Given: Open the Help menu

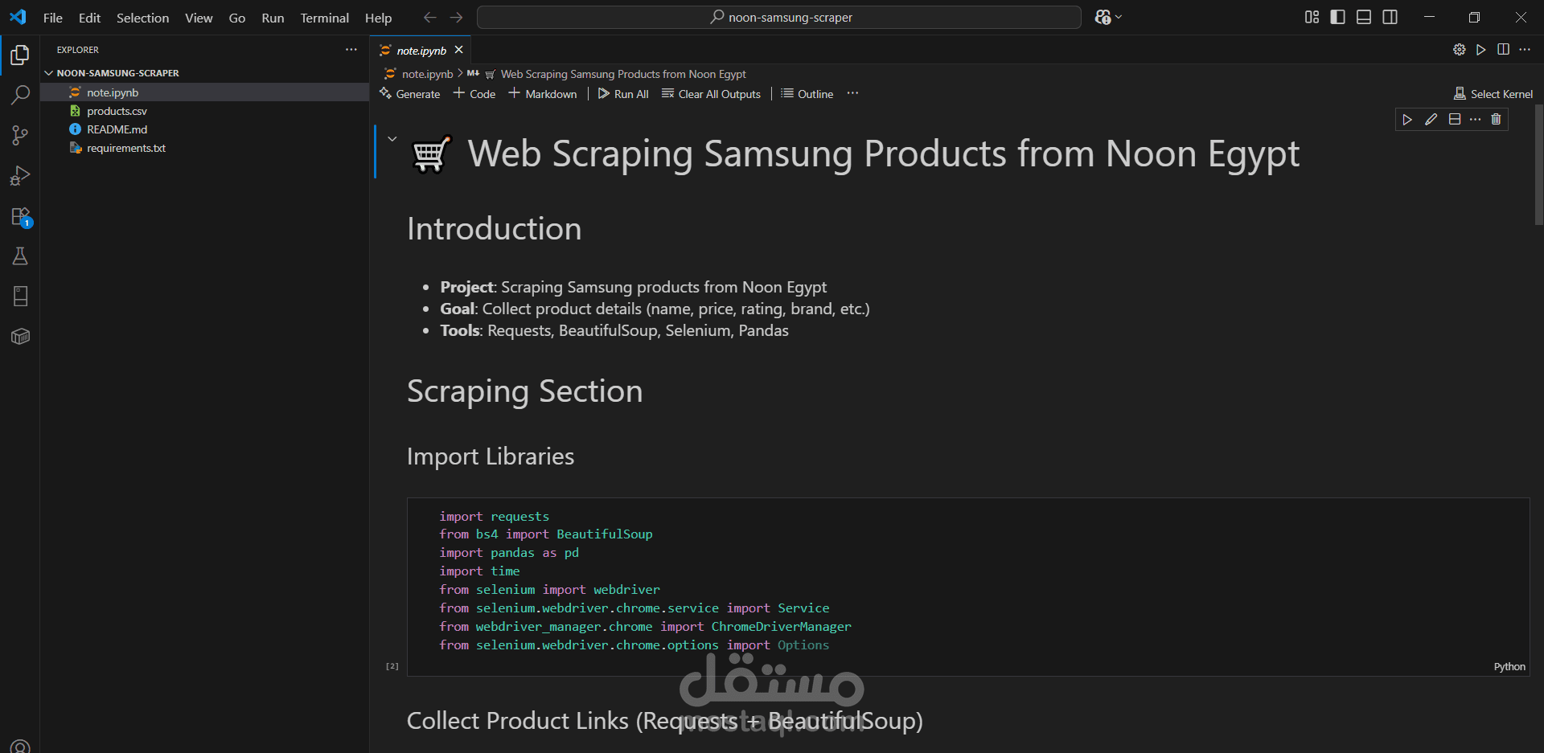Looking at the screenshot, I should [378, 18].
